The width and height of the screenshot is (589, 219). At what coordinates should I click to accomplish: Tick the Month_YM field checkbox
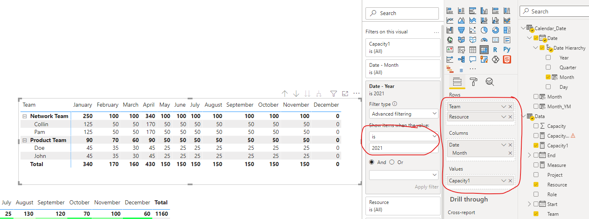pos(536,106)
